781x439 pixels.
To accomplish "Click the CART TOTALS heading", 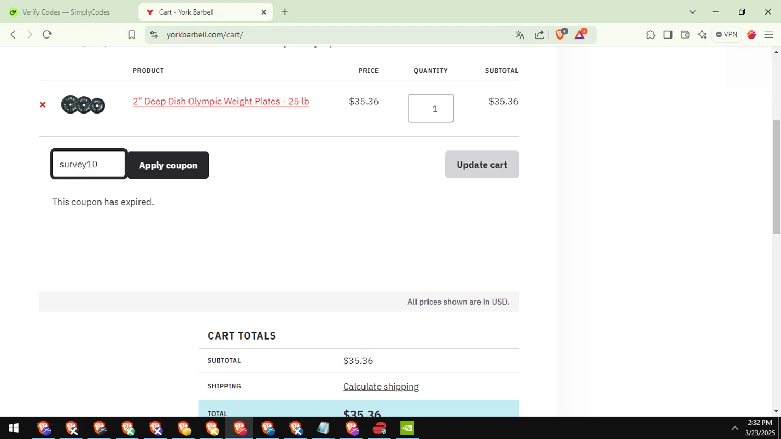I will 242,336.
